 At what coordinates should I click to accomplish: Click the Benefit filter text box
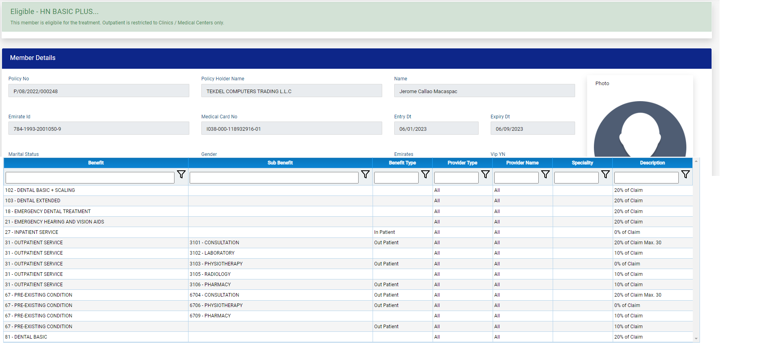pyautogui.click(x=90, y=177)
